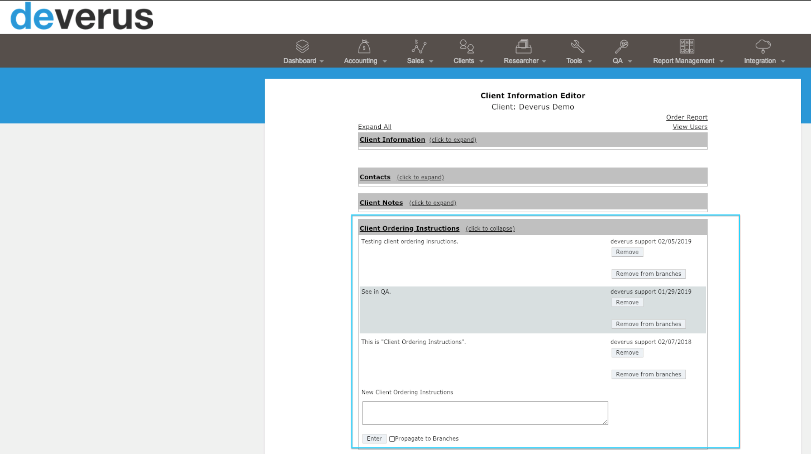Image resolution: width=811 pixels, height=454 pixels.
Task: Enable Propagate to Branches checkbox
Action: pos(392,439)
